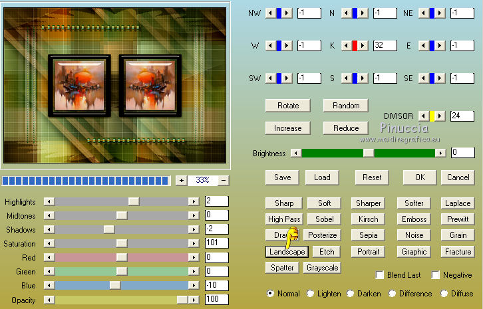Decrease the W value with left arrow
The width and height of the screenshot is (483, 309).
(271, 46)
